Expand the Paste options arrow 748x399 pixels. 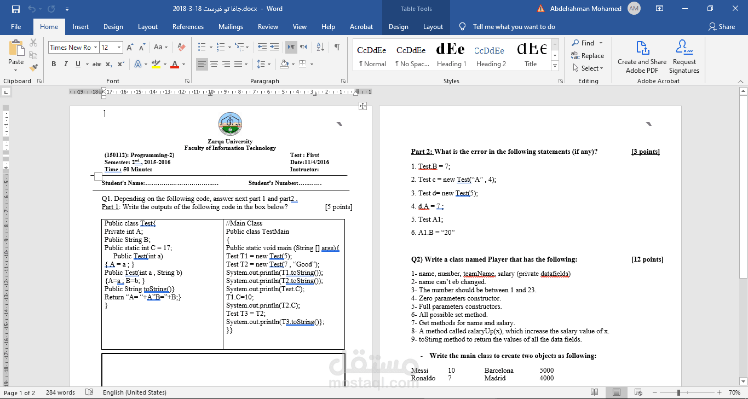point(16,70)
